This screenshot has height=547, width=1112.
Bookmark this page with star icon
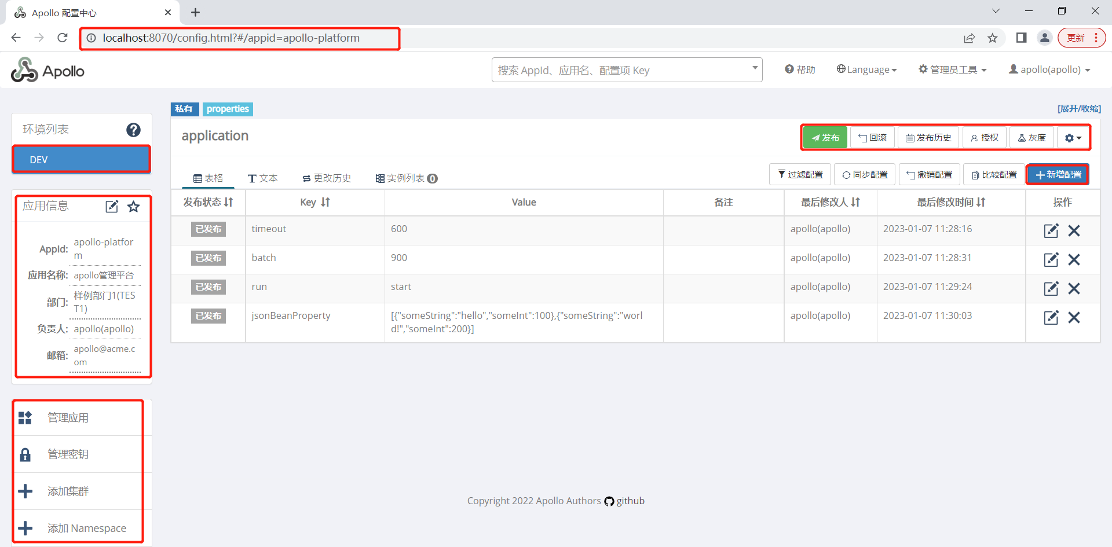click(x=993, y=38)
